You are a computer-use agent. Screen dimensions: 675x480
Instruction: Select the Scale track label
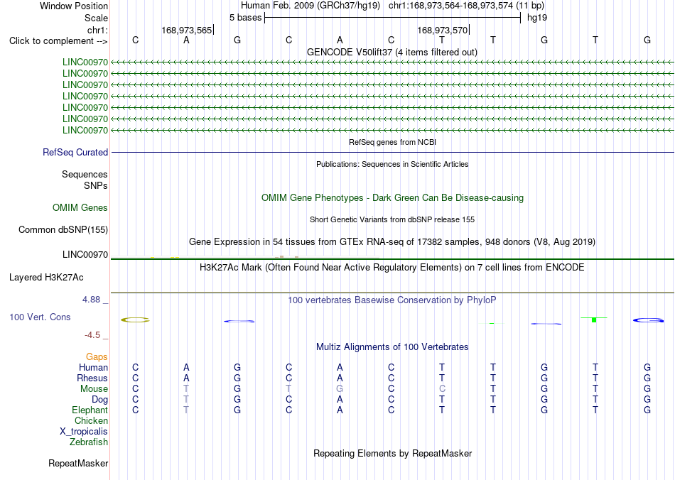click(96, 18)
